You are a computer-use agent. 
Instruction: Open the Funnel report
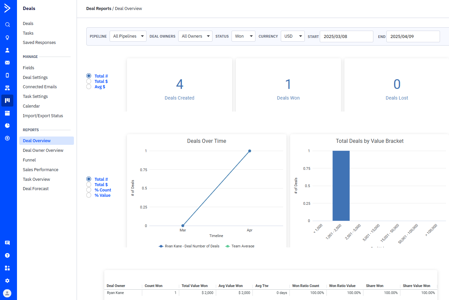[29, 160]
